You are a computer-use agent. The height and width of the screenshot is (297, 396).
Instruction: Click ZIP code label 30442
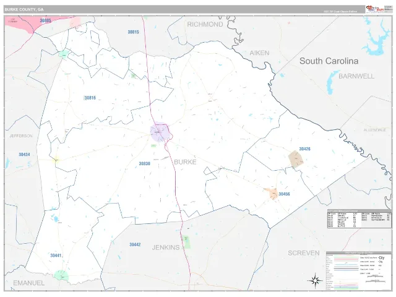pos(135,245)
